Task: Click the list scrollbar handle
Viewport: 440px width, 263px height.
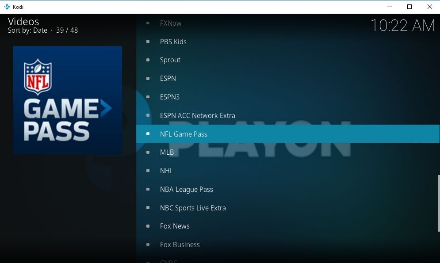Action: tap(439, 203)
